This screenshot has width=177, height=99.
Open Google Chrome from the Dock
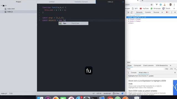point(110,98)
